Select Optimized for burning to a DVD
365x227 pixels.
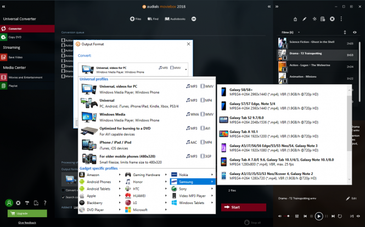coord(147,131)
